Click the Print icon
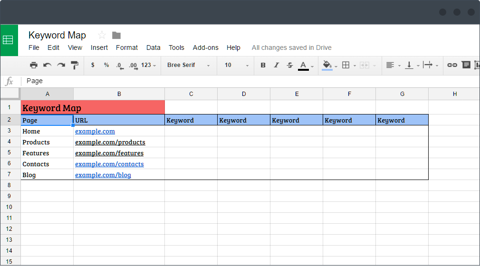Viewport: 480px width, 266px height. click(34, 65)
